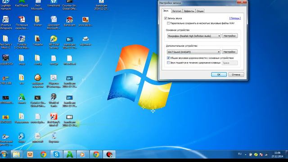288x162 pixels.
Task: Uncheck Общая звуковая дорожка вместе с основным устройством
Action: (168, 58)
